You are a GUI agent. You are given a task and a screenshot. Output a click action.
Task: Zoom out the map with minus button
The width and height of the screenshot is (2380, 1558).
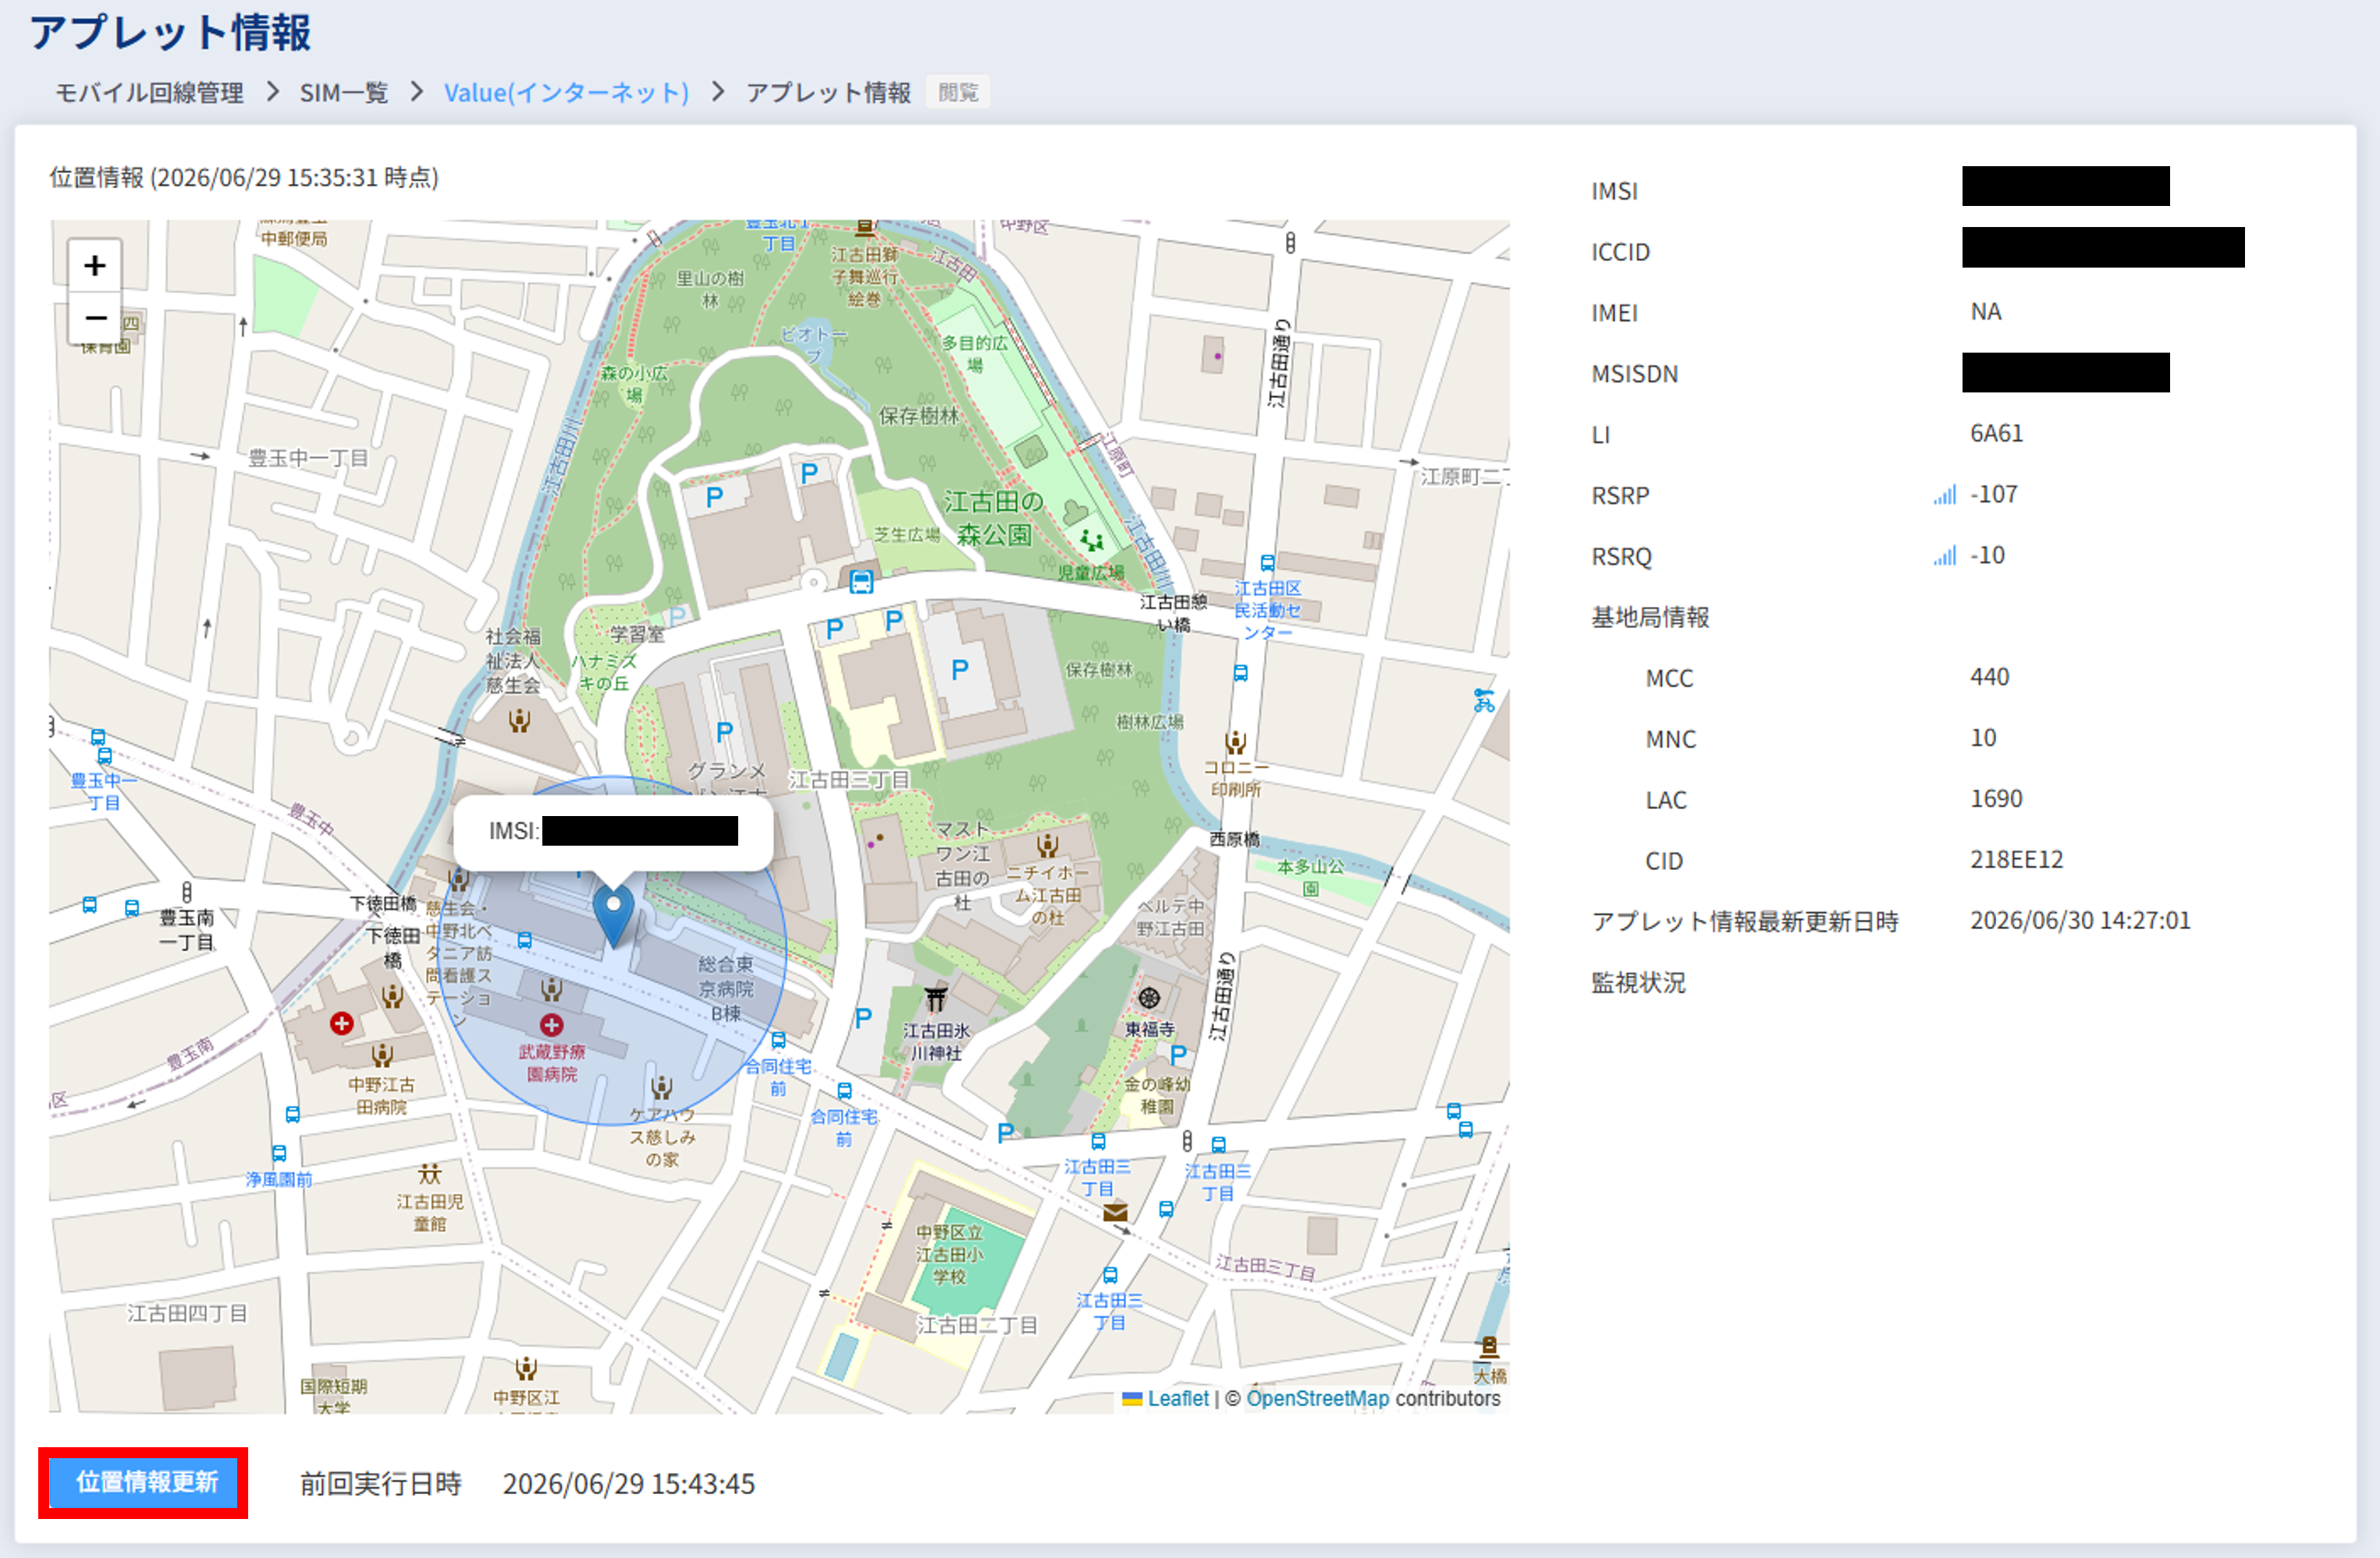tap(95, 318)
